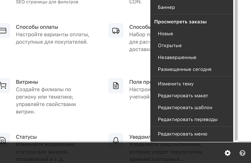Screen dimensions: 251x163
Task: Click text 'Настройте варианты оплаты'
Action: coord(52,35)
